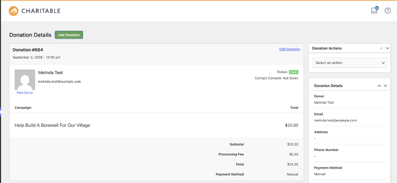Click the Donation Details sidebar panel title
The width and height of the screenshot is (397, 183).
pos(328,86)
